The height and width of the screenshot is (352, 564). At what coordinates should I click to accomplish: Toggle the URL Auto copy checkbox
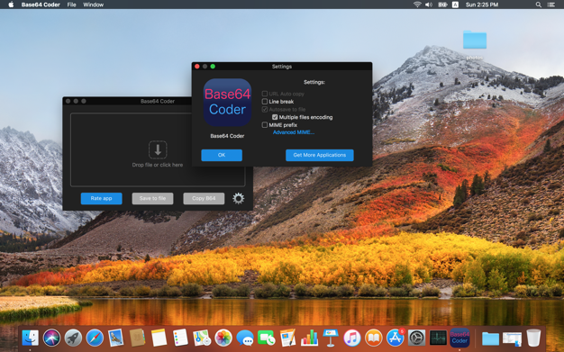(265, 94)
